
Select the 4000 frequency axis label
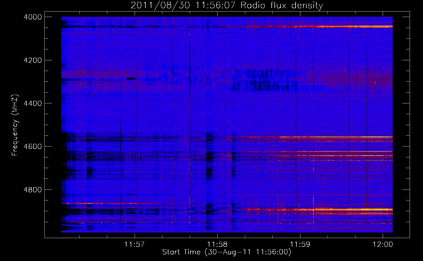(33, 17)
